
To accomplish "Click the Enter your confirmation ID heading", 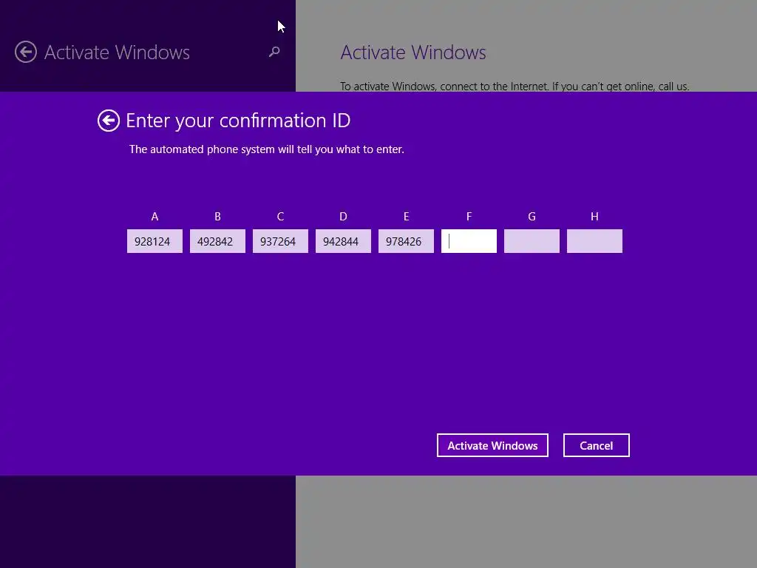I will (238, 121).
